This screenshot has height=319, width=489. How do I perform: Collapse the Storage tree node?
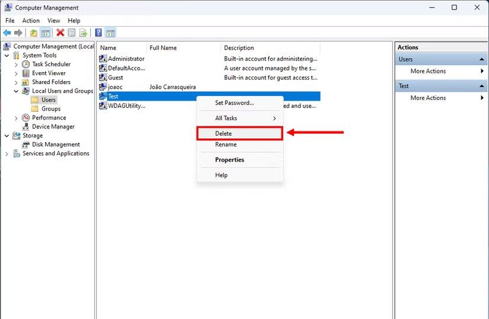click(x=7, y=136)
